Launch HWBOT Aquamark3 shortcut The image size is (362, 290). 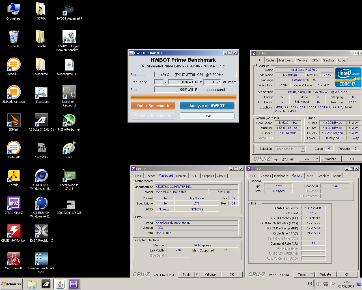coord(69,11)
